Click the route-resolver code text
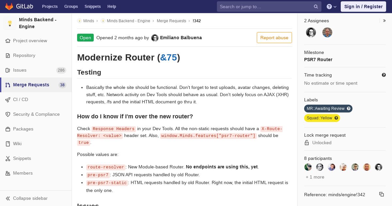The width and height of the screenshot is (392, 206). pos(106,167)
